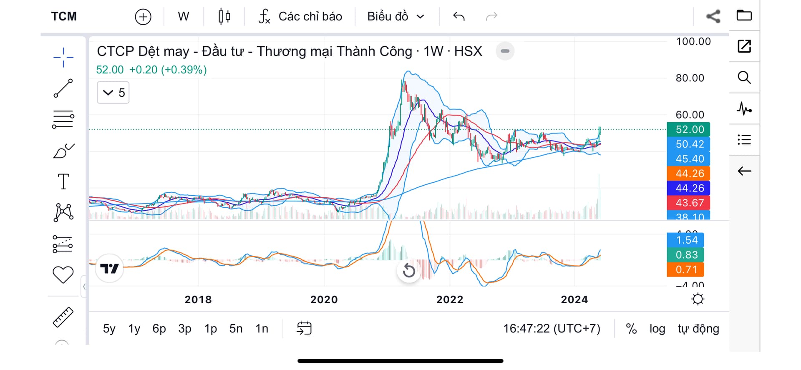The height and width of the screenshot is (370, 801).
Task: Select the chart pattern tool
Action: (63, 212)
